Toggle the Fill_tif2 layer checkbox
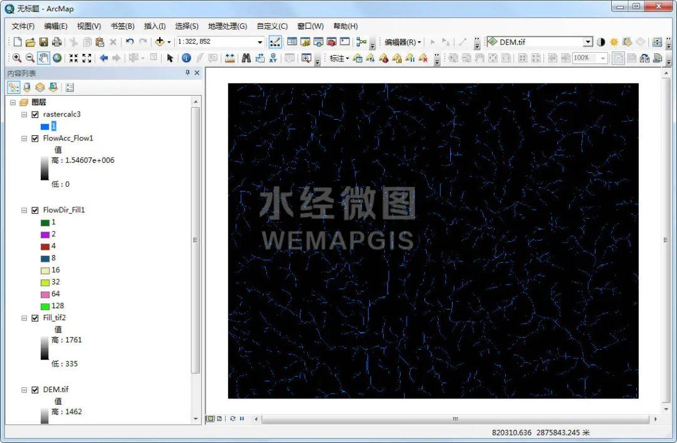Image resolution: width=677 pixels, height=443 pixels. (35, 318)
